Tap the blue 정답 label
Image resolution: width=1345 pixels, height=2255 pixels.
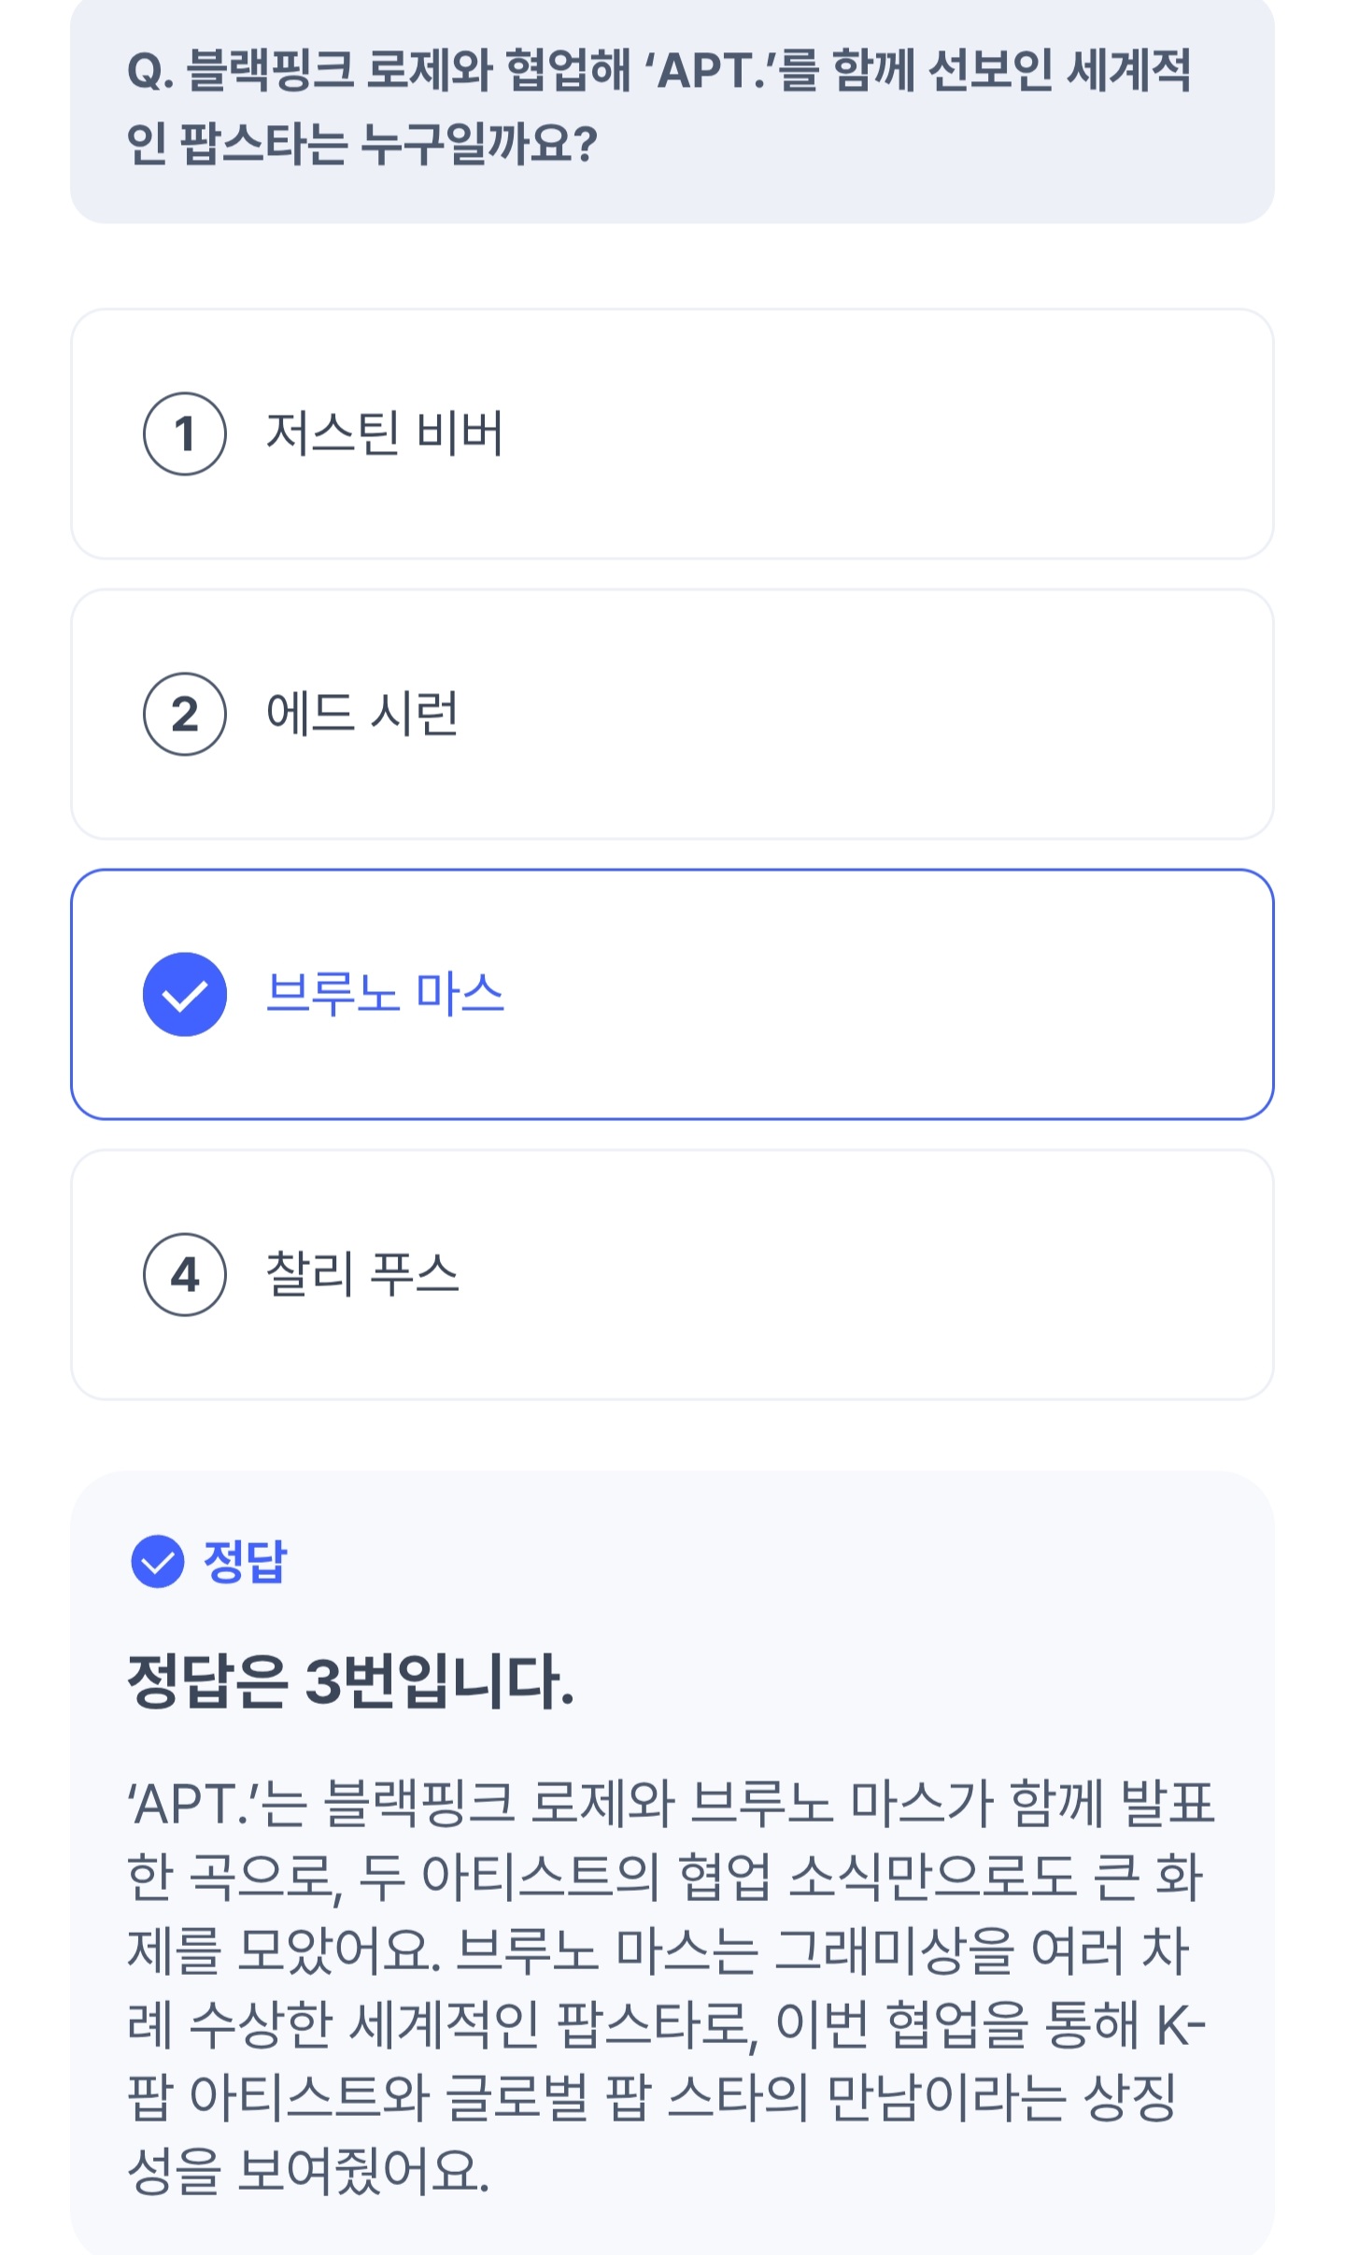point(246,1561)
